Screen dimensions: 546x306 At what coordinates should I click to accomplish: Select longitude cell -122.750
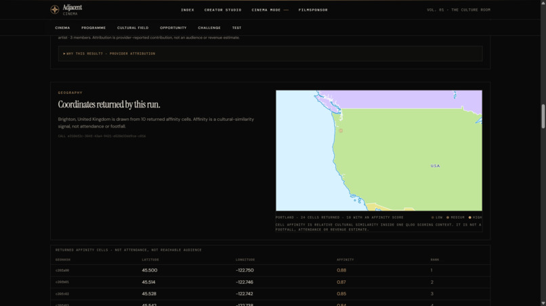pyautogui.click(x=245, y=270)
